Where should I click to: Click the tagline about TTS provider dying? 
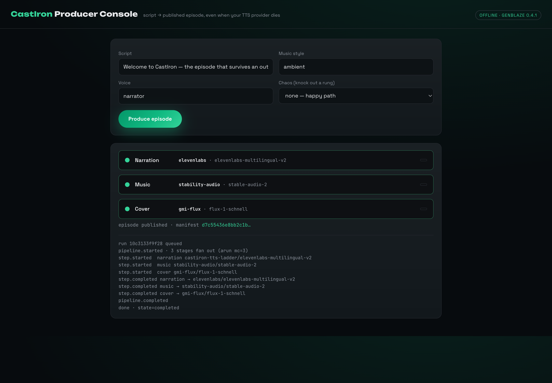[x=212, y=15]
